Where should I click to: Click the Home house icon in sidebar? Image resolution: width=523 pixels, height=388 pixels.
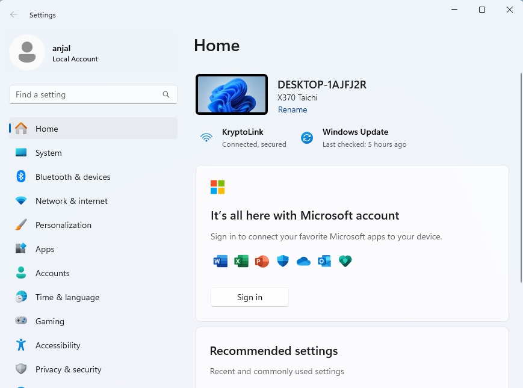(x=21, y=128)
